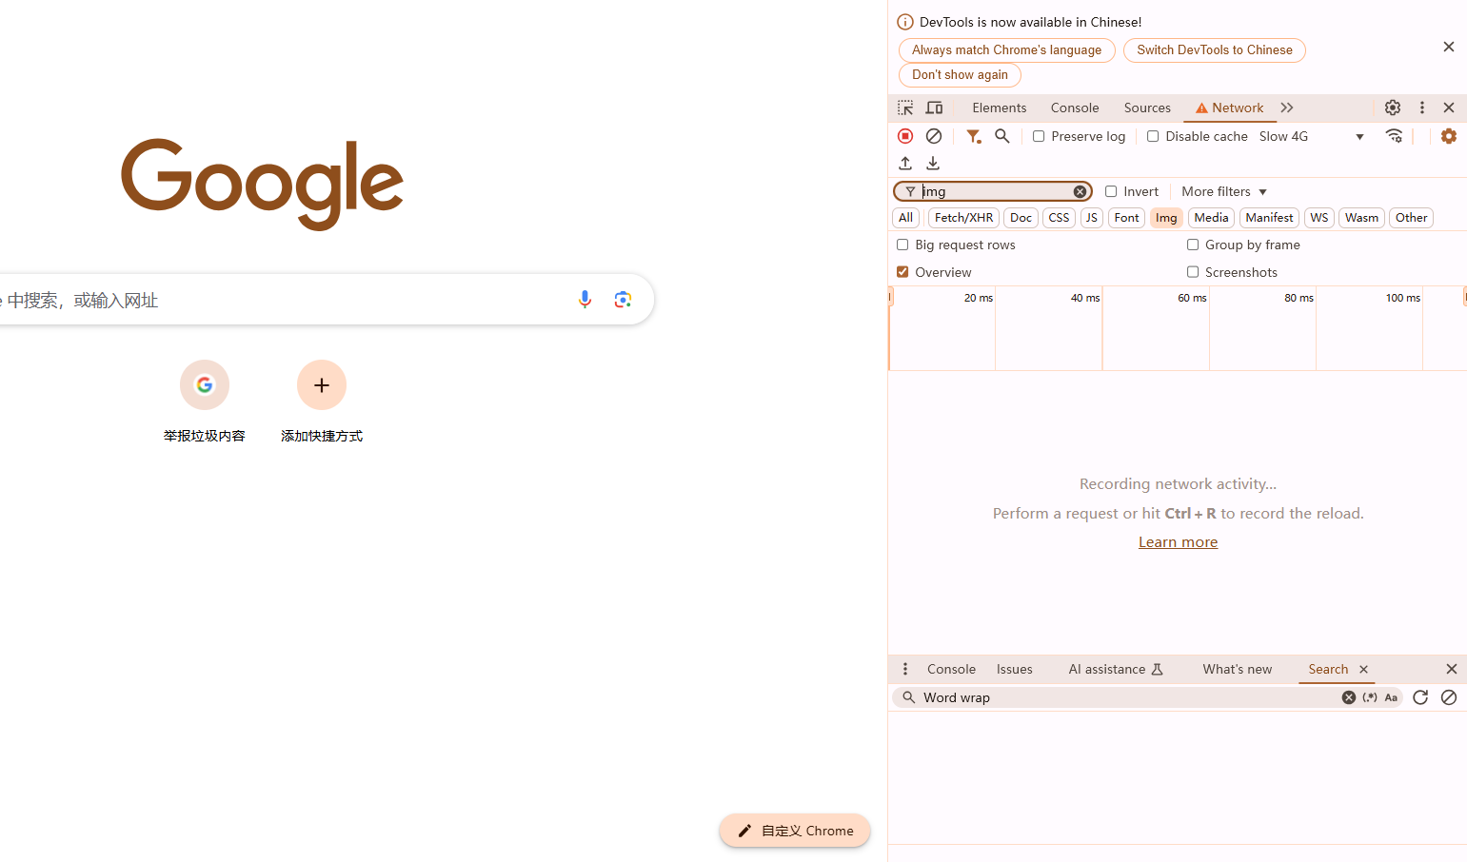This screenshot has width=1467, height=862.
Task: Clear the network log
Action: (934, 136)
